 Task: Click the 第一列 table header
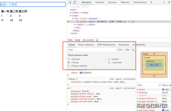click(5, 11)
